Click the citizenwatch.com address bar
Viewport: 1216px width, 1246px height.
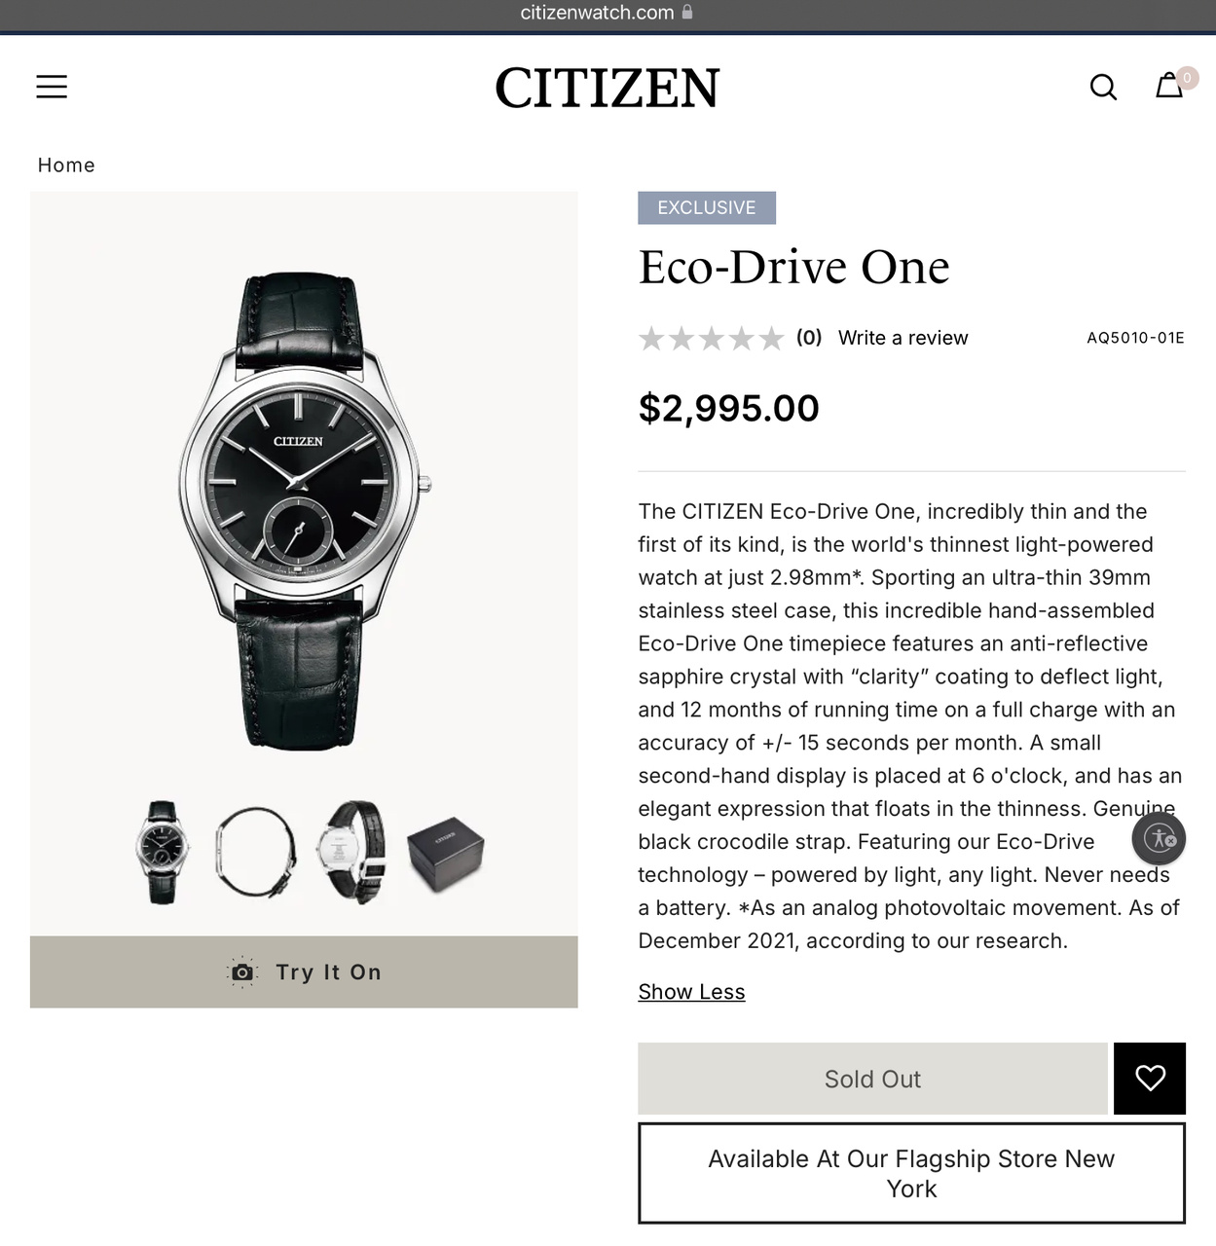[608, 13]
